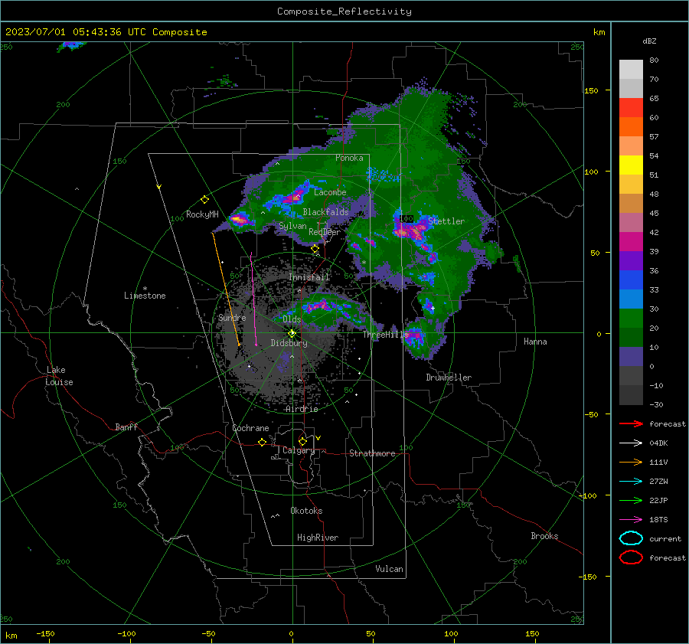
Task: Click the radar site marker above Didsbury
Action: click(292, 333)
